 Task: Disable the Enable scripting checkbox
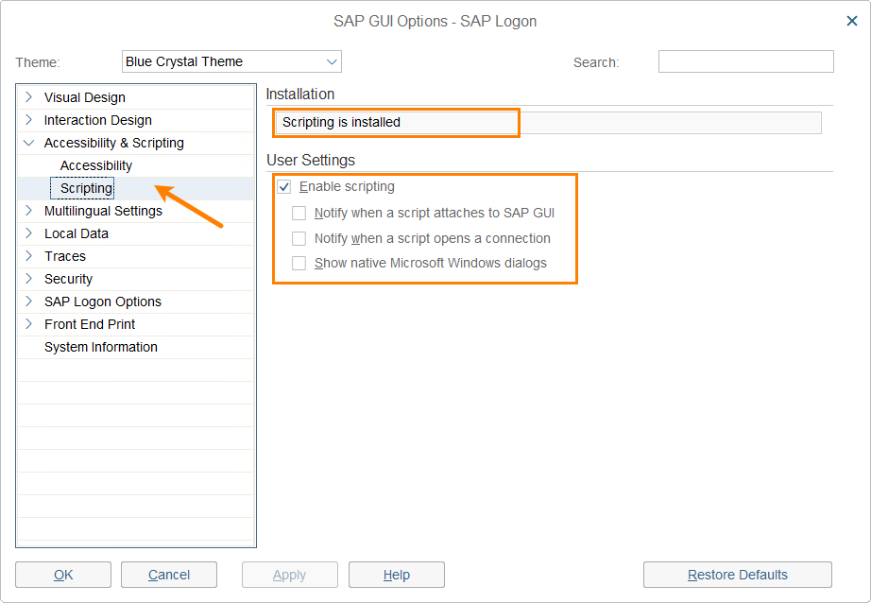283,186
